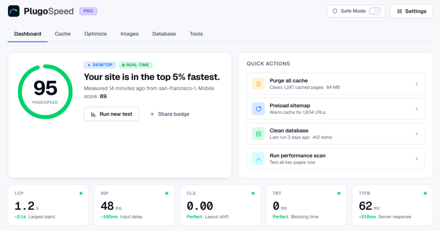Click the -180ms Input delay delta
The height and width of the screenshot is (231, 440).
coord(109,216)
